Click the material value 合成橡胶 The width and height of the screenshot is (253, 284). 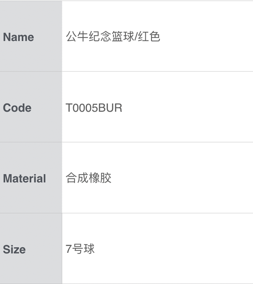[89, 178]
